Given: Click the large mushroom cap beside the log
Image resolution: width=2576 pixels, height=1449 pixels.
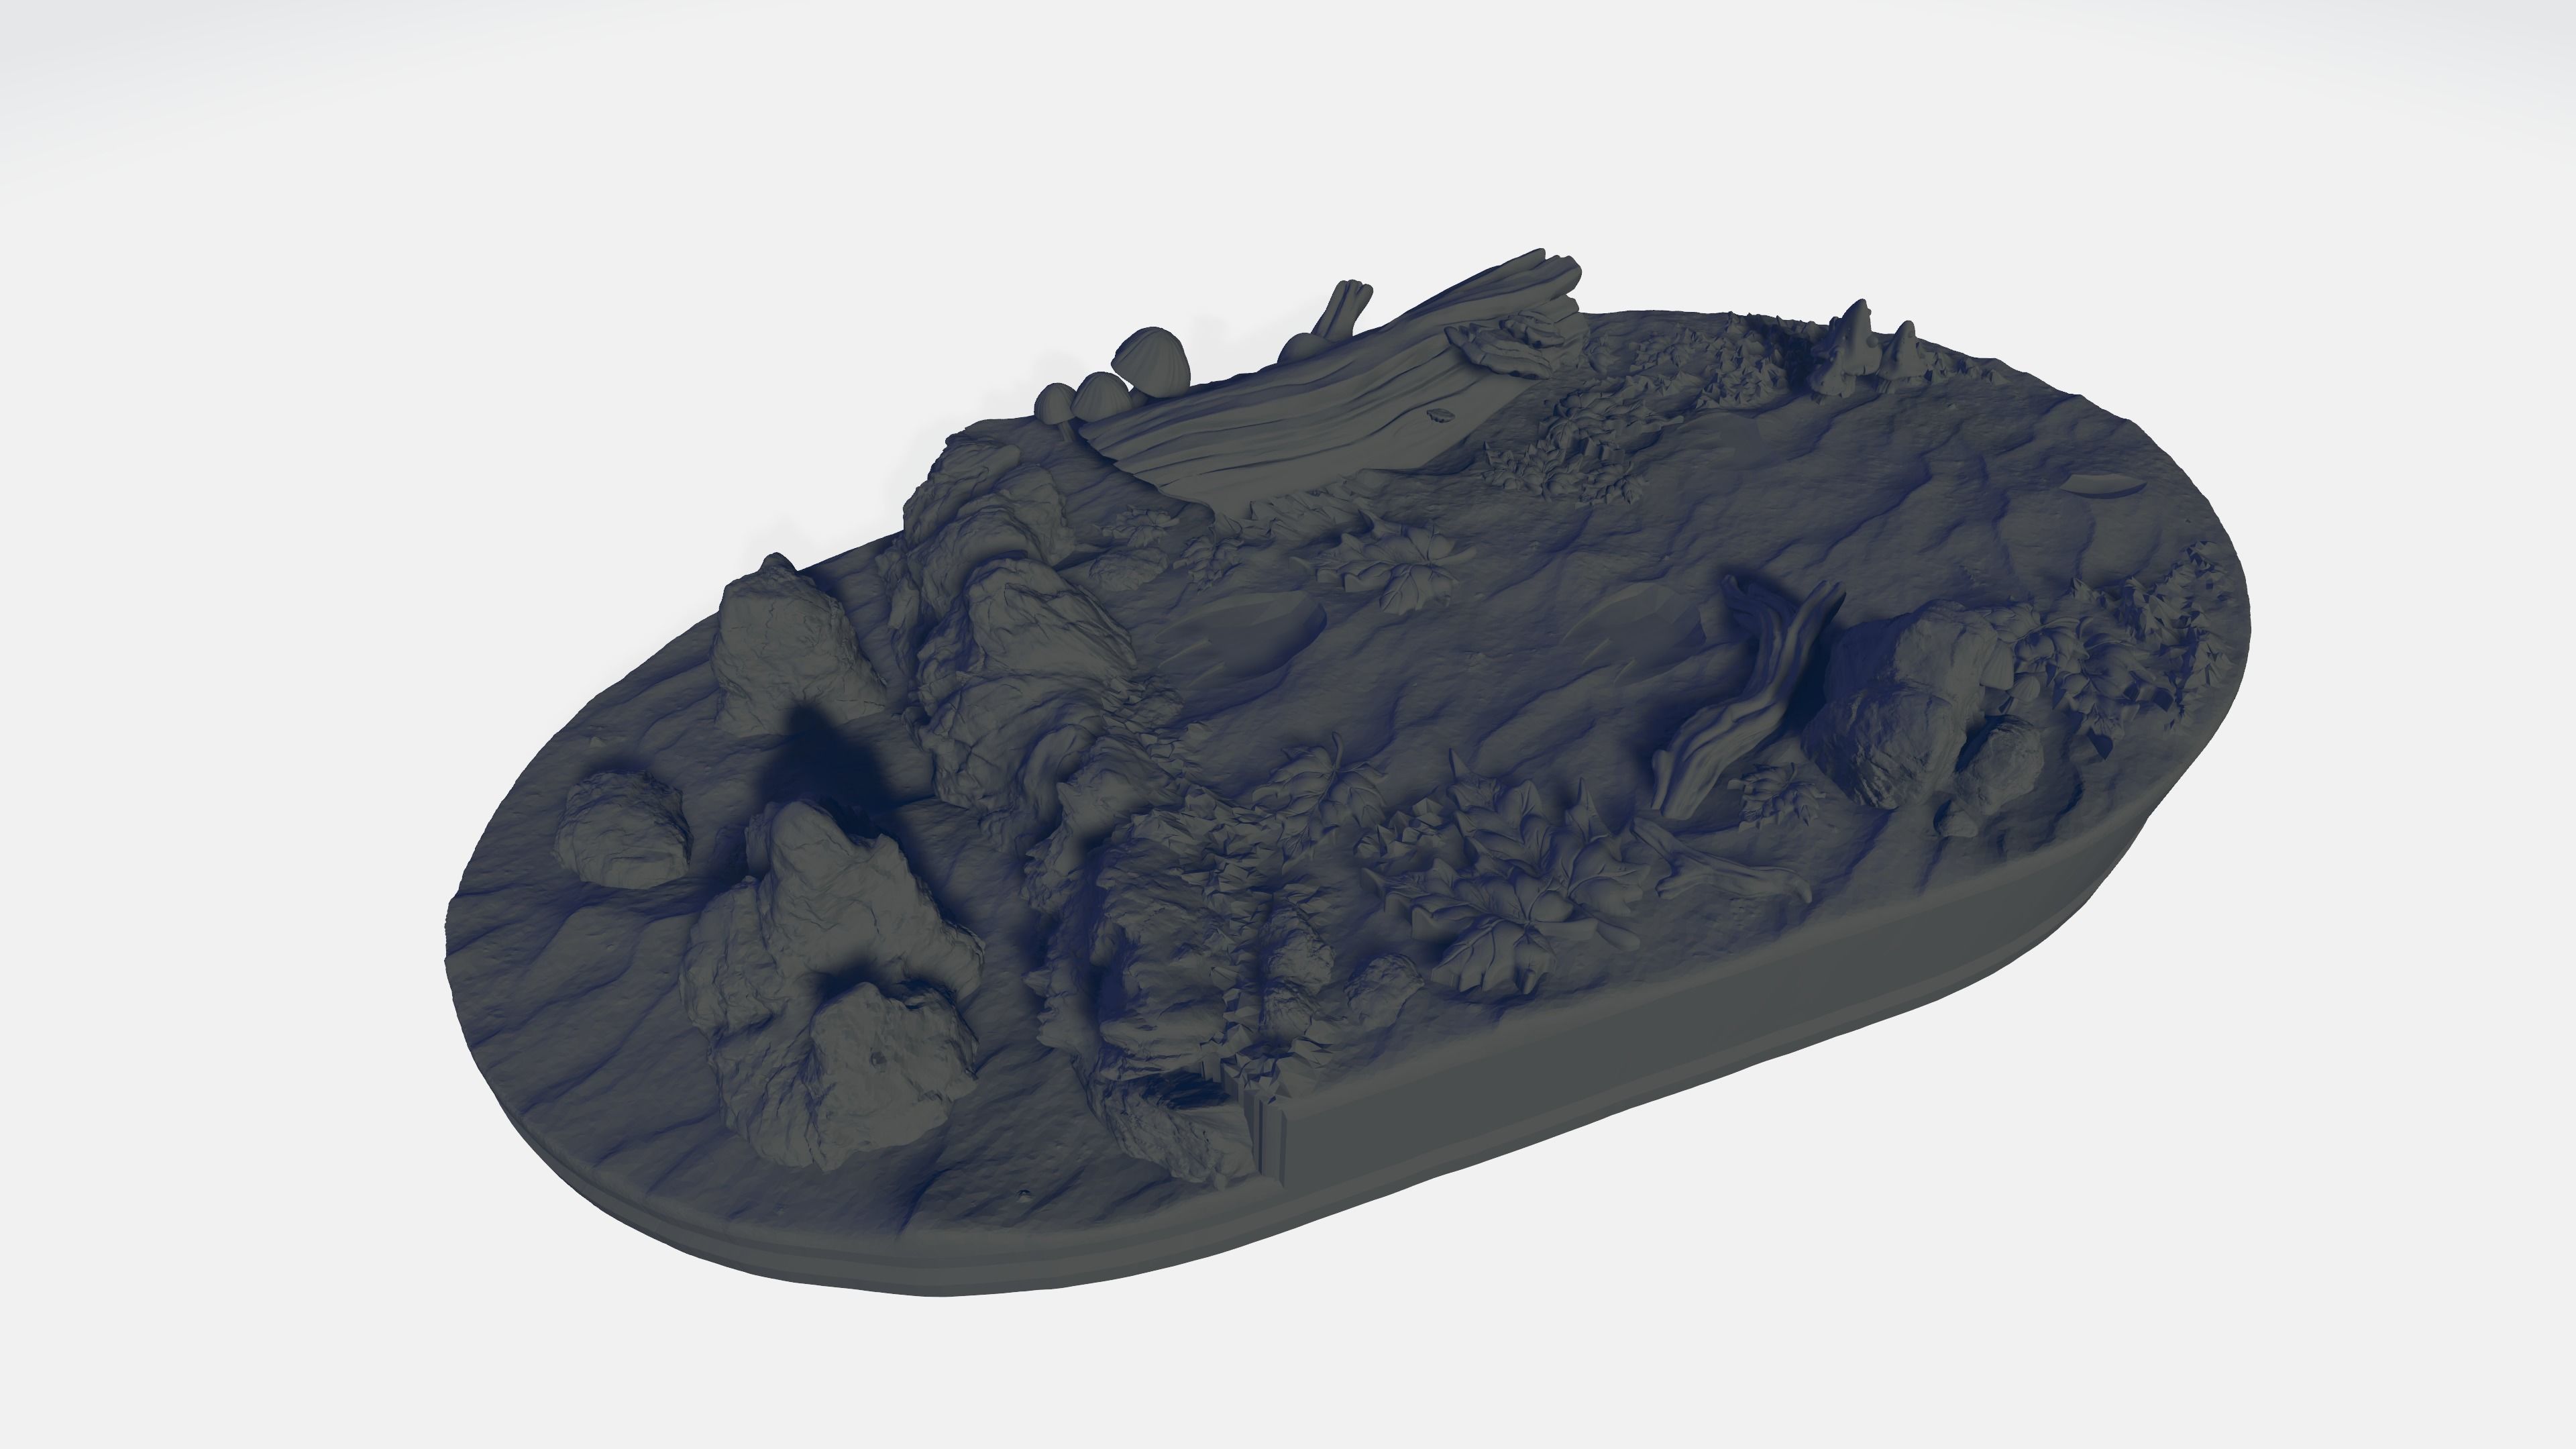Looking at the screenshot, I should click(1152, 360).
